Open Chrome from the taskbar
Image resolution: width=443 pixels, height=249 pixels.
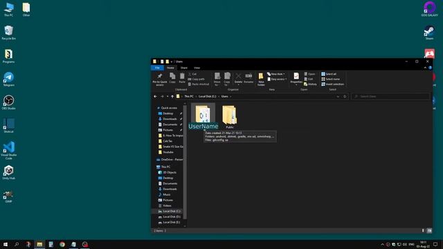62,244
